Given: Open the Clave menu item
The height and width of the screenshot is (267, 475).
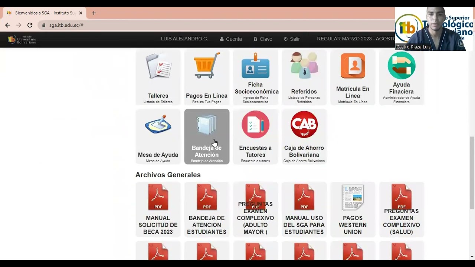Looking at the screenshot, I should coord(263,39).
